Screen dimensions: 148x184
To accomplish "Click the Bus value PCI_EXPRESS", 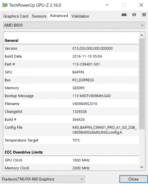I will click(x=83, y=80).
